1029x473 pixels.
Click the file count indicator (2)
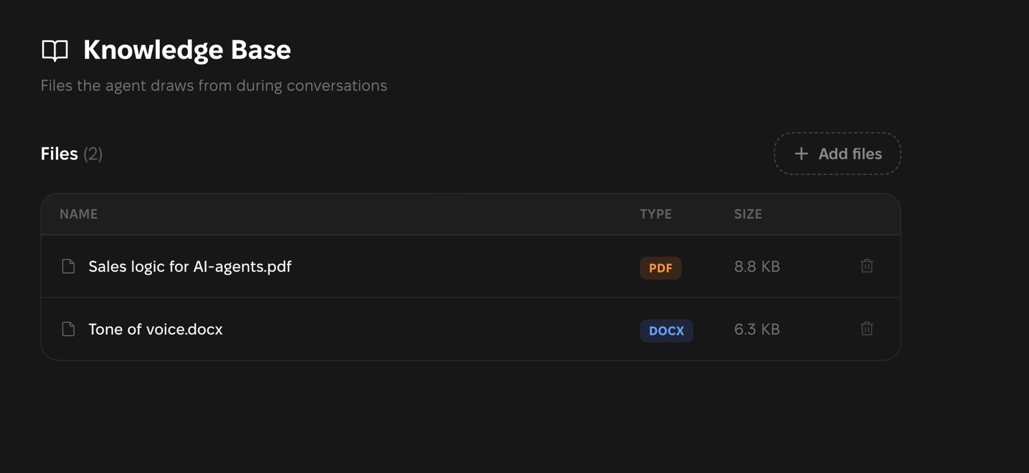[x=93, y=154]
